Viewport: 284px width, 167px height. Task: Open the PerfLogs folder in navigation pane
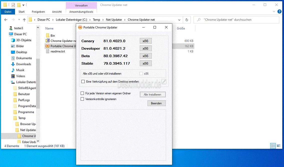tap(24, 100)
